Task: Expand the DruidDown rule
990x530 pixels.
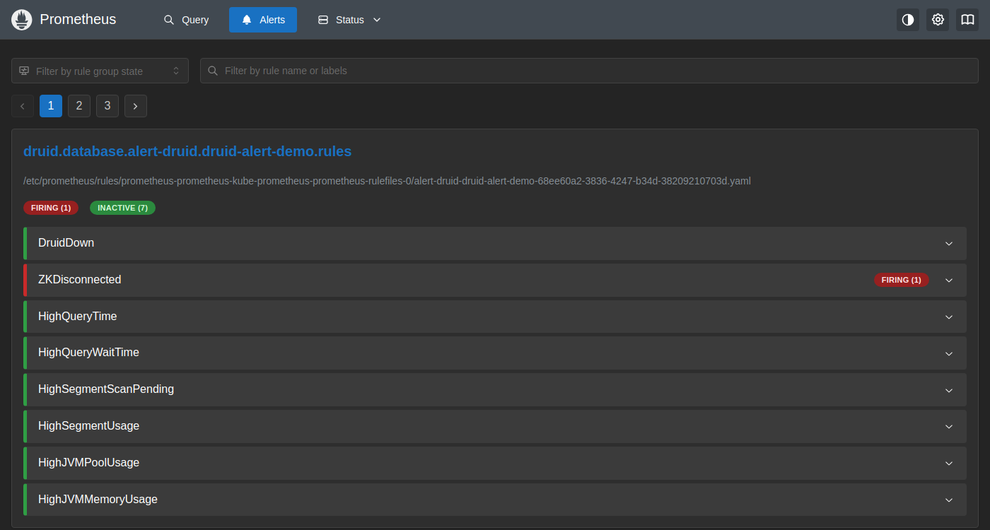Action: [495, 243]
